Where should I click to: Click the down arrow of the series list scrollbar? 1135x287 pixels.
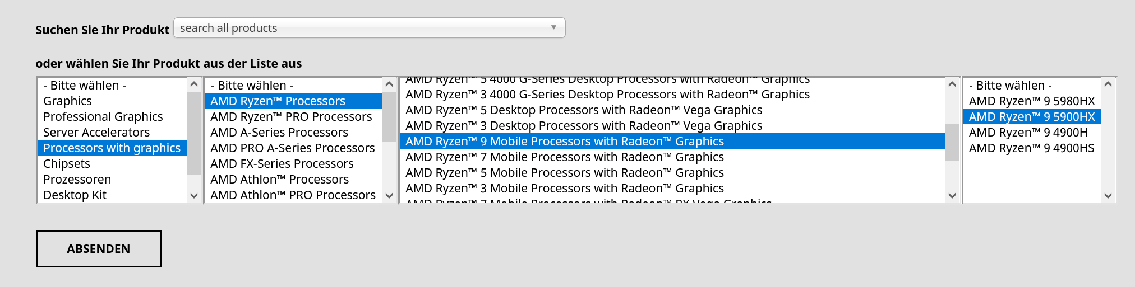[952, 195]
